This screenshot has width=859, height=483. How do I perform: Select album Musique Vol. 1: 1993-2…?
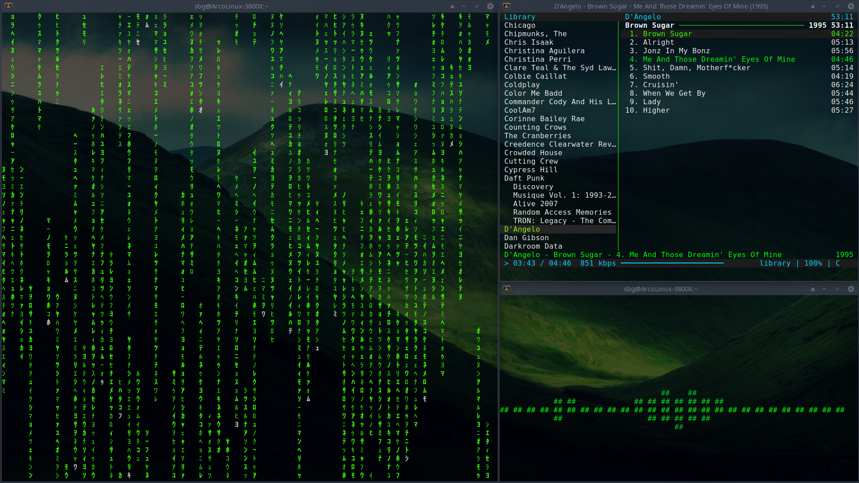coord(564,195)
